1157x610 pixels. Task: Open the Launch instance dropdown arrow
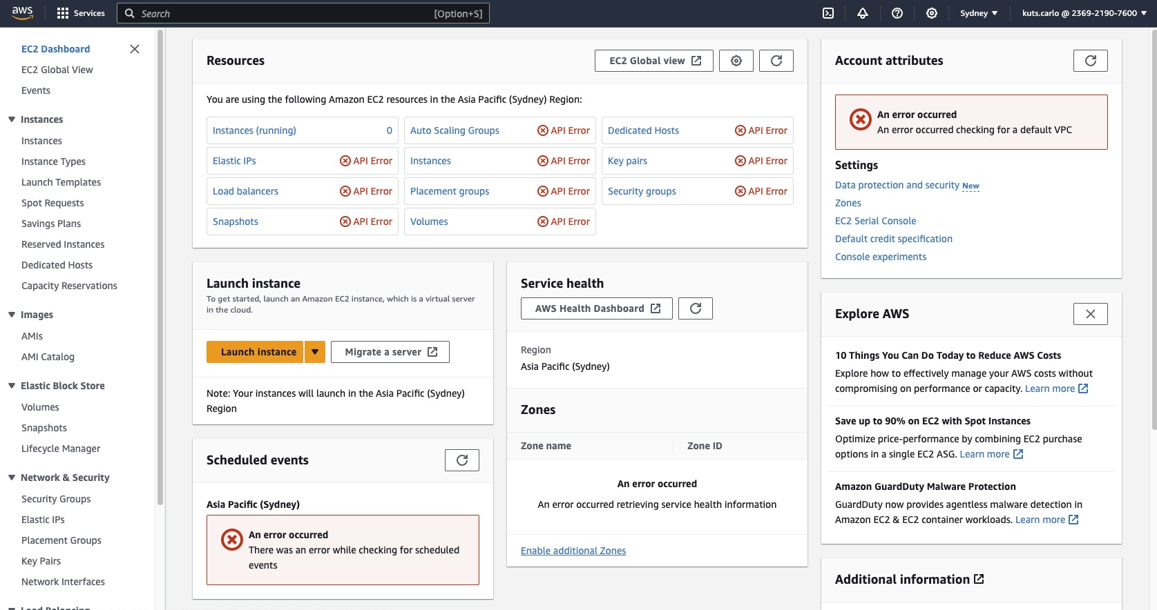click(x=315, y=352)
